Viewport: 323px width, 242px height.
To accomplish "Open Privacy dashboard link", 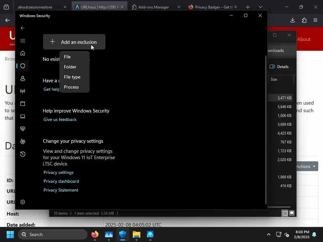I will (61, 181).
